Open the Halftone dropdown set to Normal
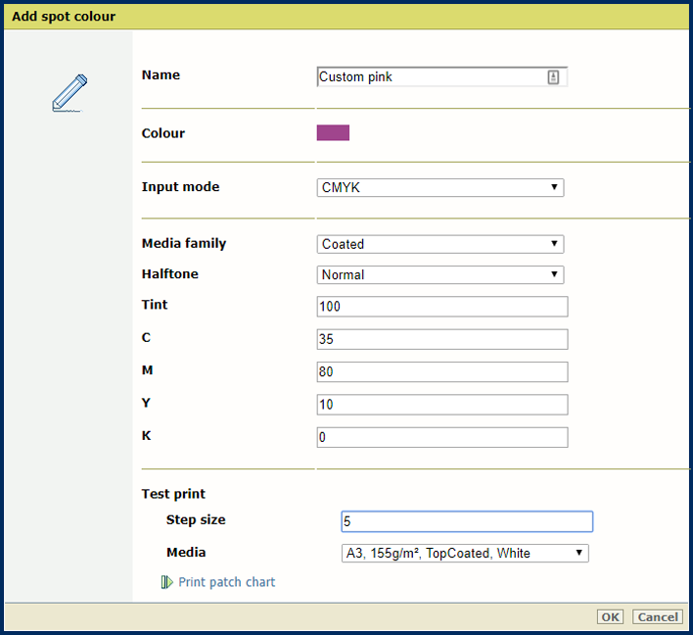Viewport: 693px width, 635px height. click(440, 275)
